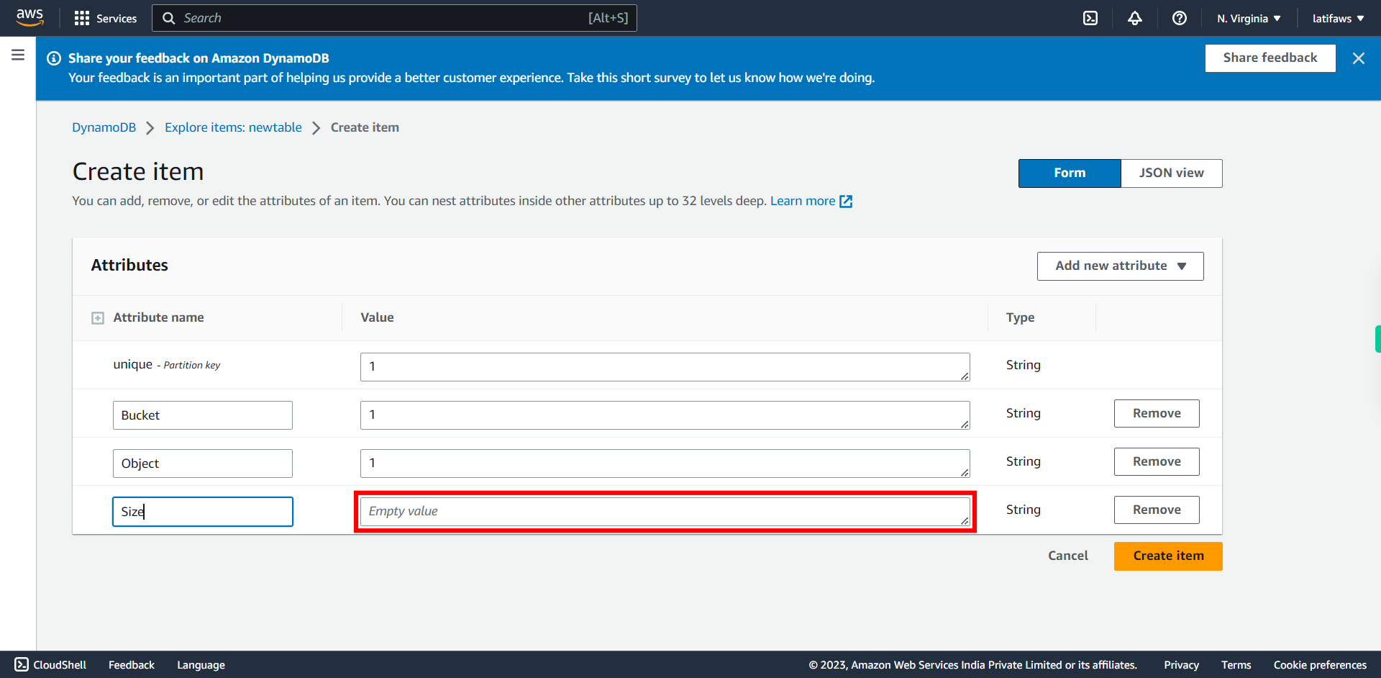Switch to Form view
The width and height of the screenshot is (1381, 678).
[1070, 173]
